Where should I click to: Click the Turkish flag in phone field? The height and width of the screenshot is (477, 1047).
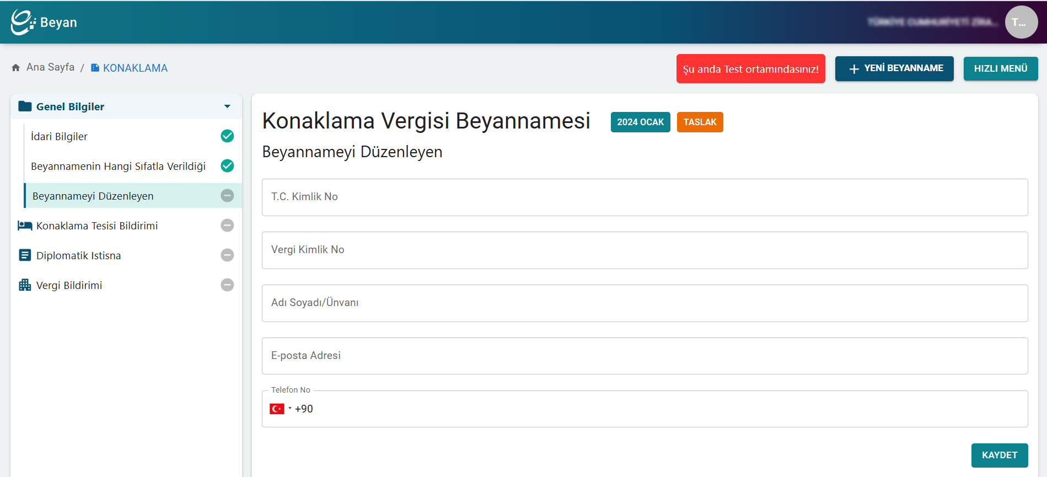(x=277, y=409)
